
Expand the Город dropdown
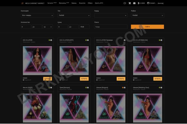111,15
